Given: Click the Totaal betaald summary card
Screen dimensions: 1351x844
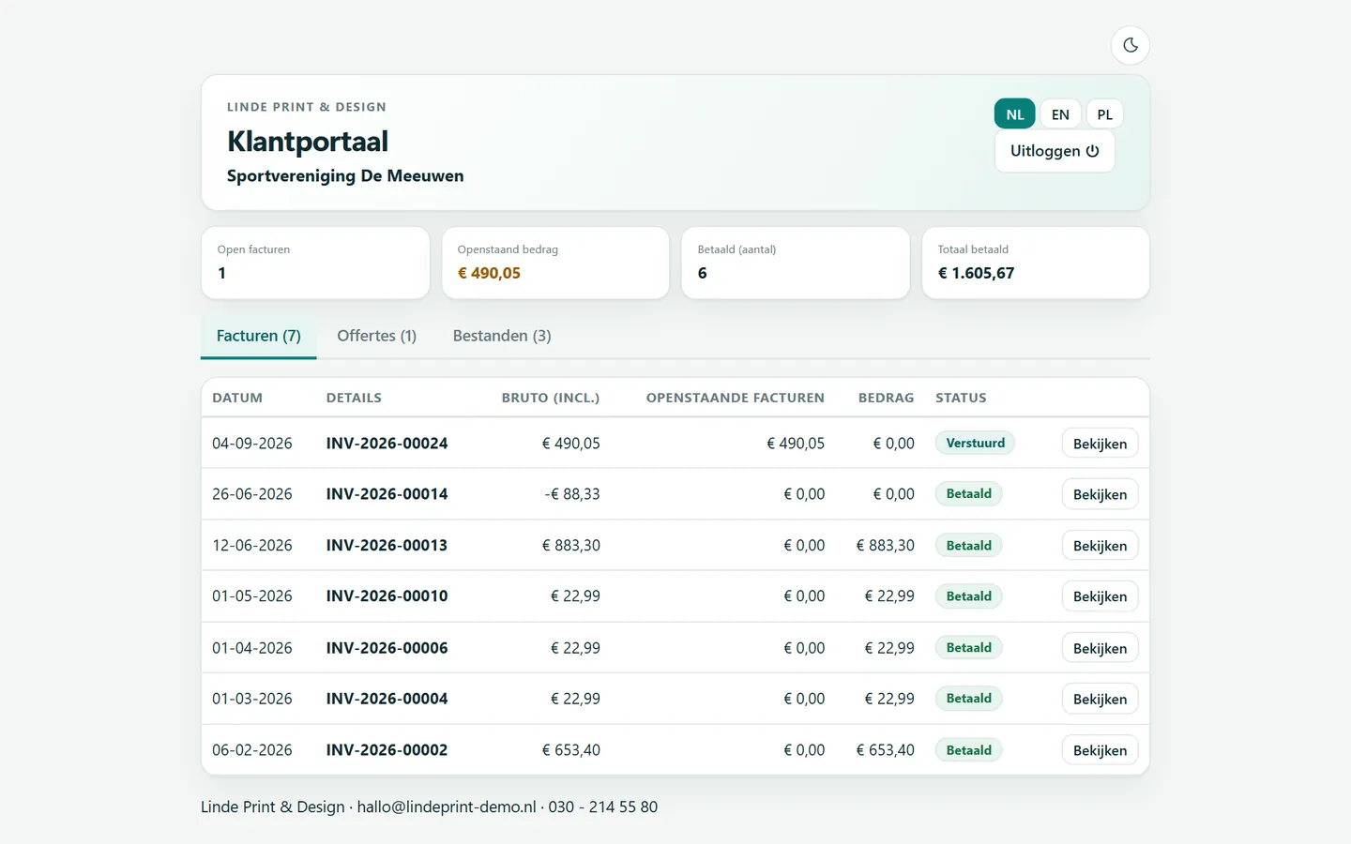Looking at the screenshot, I should pyautogui.click(x=1036, y=263).
